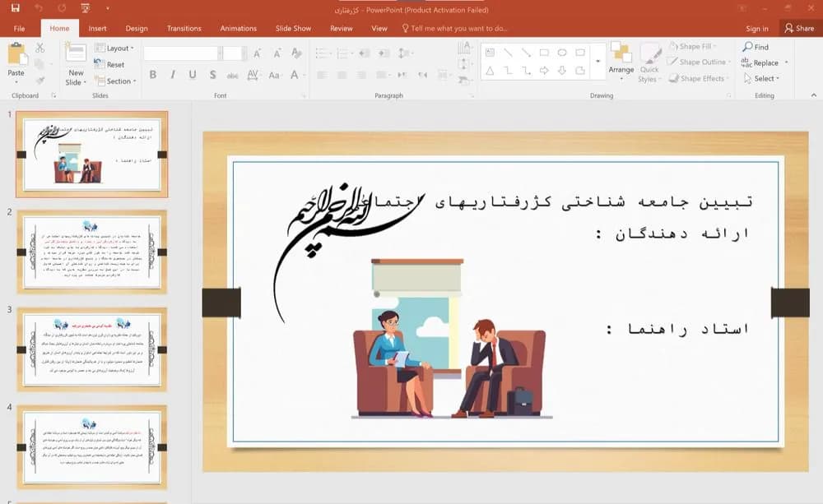
Task: Click the font name box
Action: click(x=181, y=53)
